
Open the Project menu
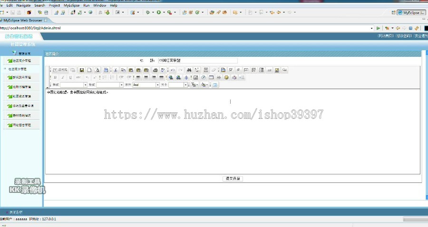[54, 5]
